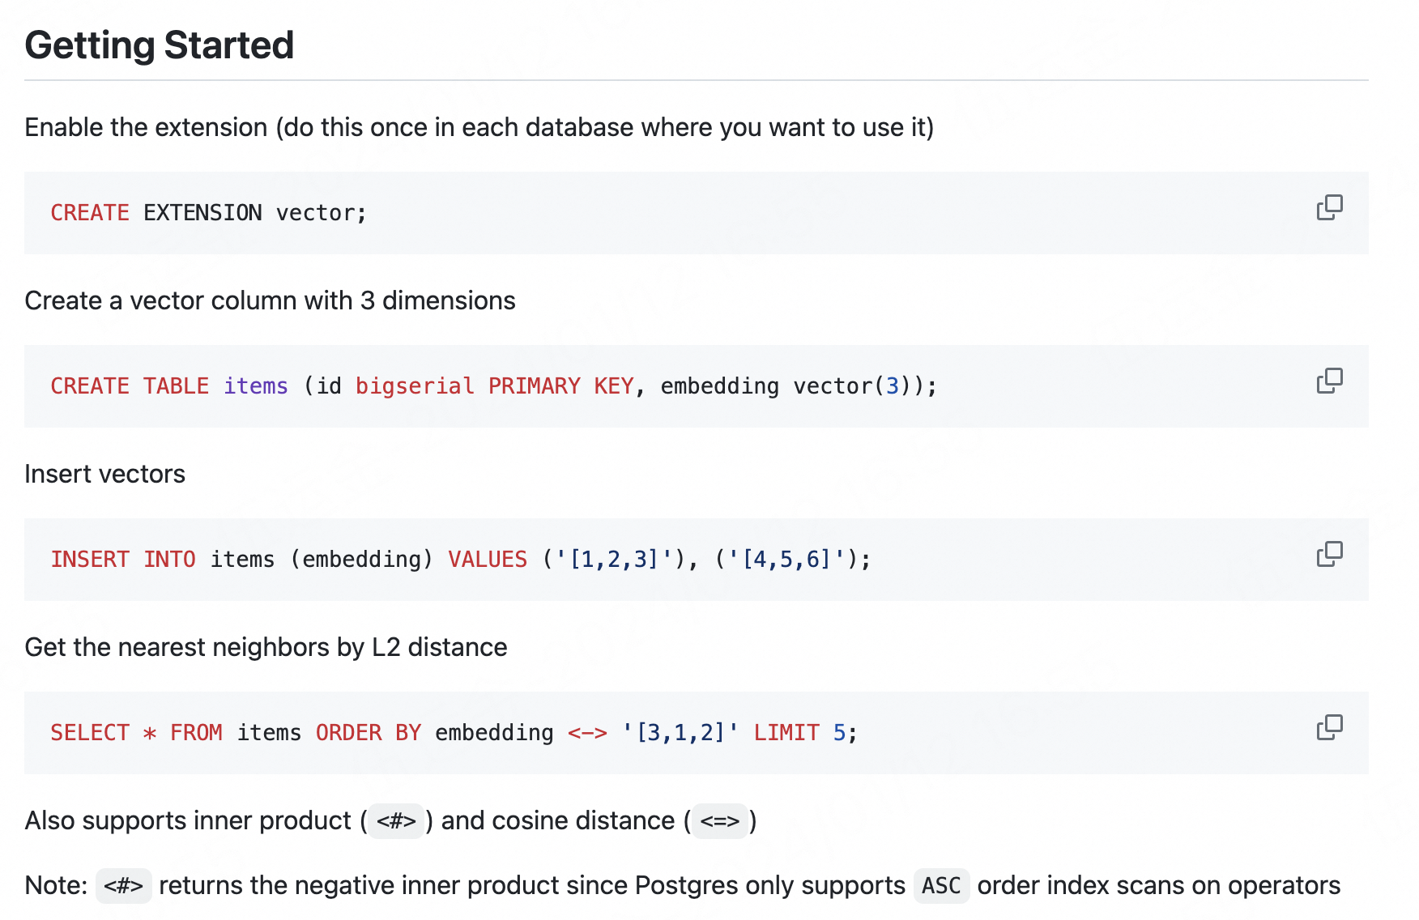Click the LIMIT keyword in SELECT query
This screenshot has height=920, width=1419.
pos(786,733)
